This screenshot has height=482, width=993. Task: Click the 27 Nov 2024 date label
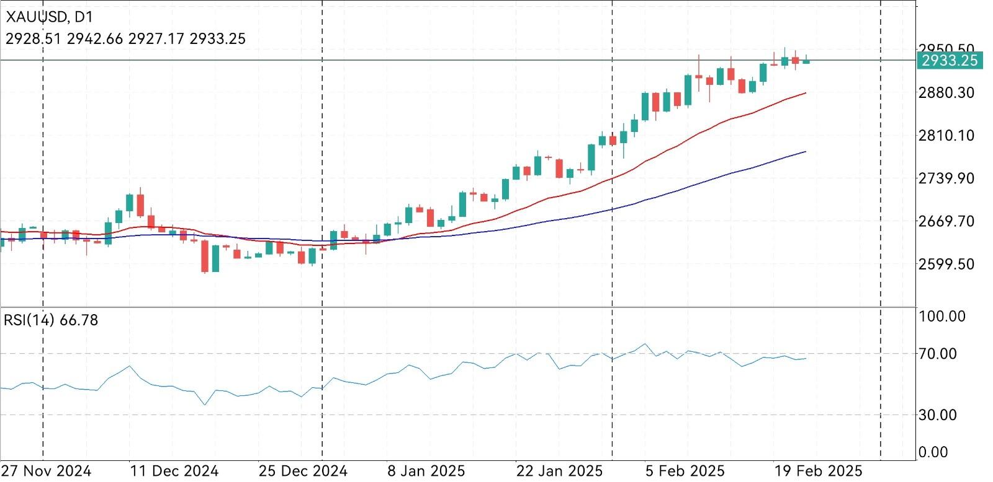47,471
